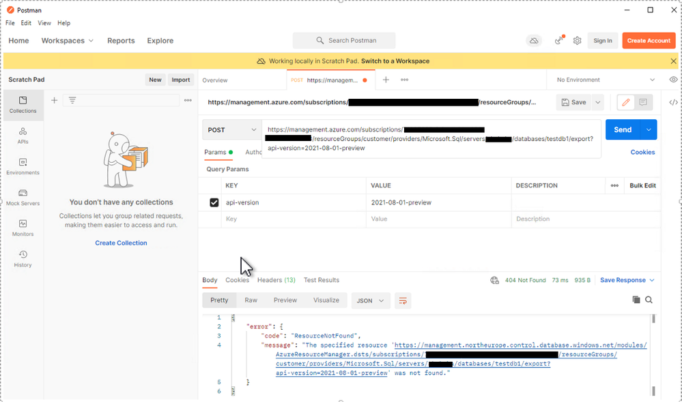682x402 pixels.
Task: Click the environment quick look eye icon
Action: pos(673,80)
